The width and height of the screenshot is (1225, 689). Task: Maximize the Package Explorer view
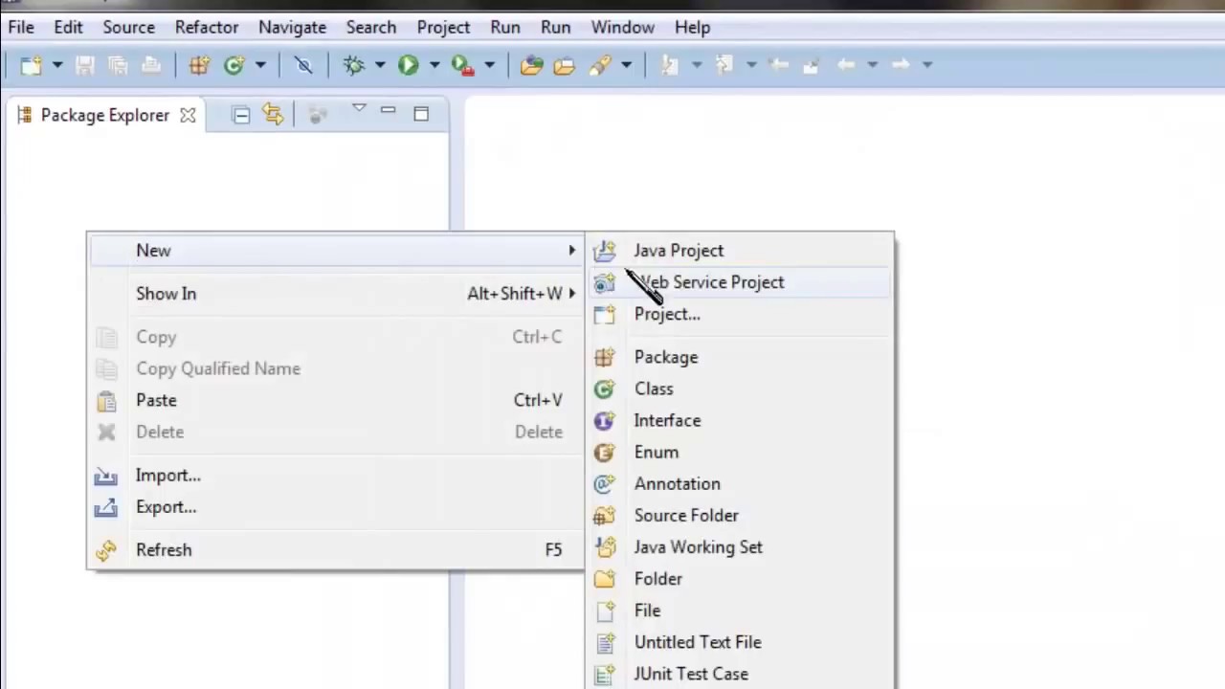click(421, 114)
